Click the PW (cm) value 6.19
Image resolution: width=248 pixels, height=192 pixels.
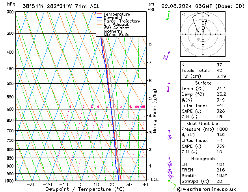[x=221, y=76]
